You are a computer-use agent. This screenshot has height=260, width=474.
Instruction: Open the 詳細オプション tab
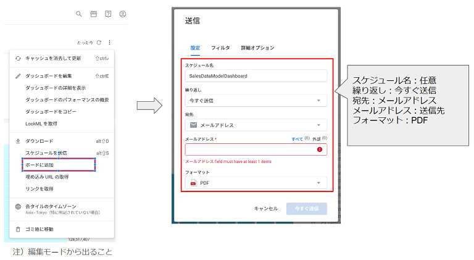257,48
